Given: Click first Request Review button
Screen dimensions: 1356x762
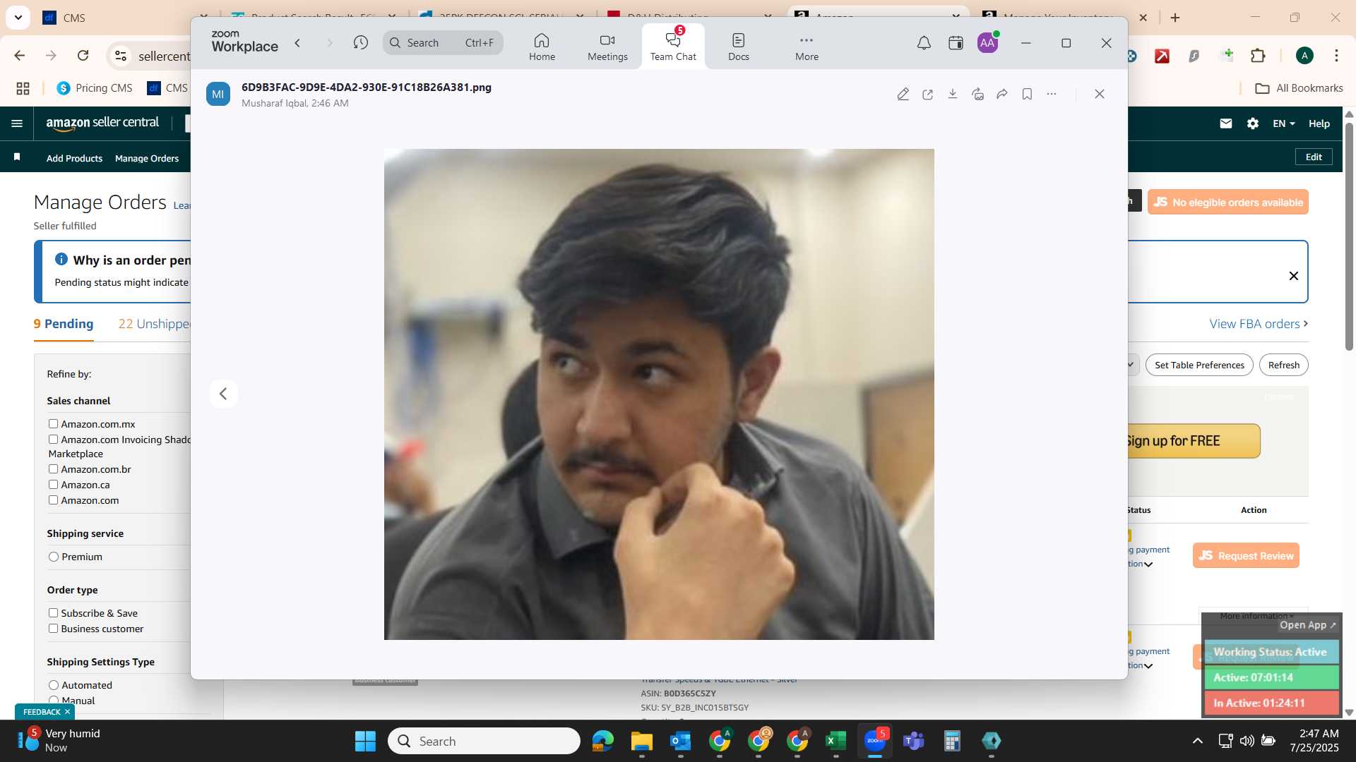Looking at the screenshot, I should (1246, 555).
